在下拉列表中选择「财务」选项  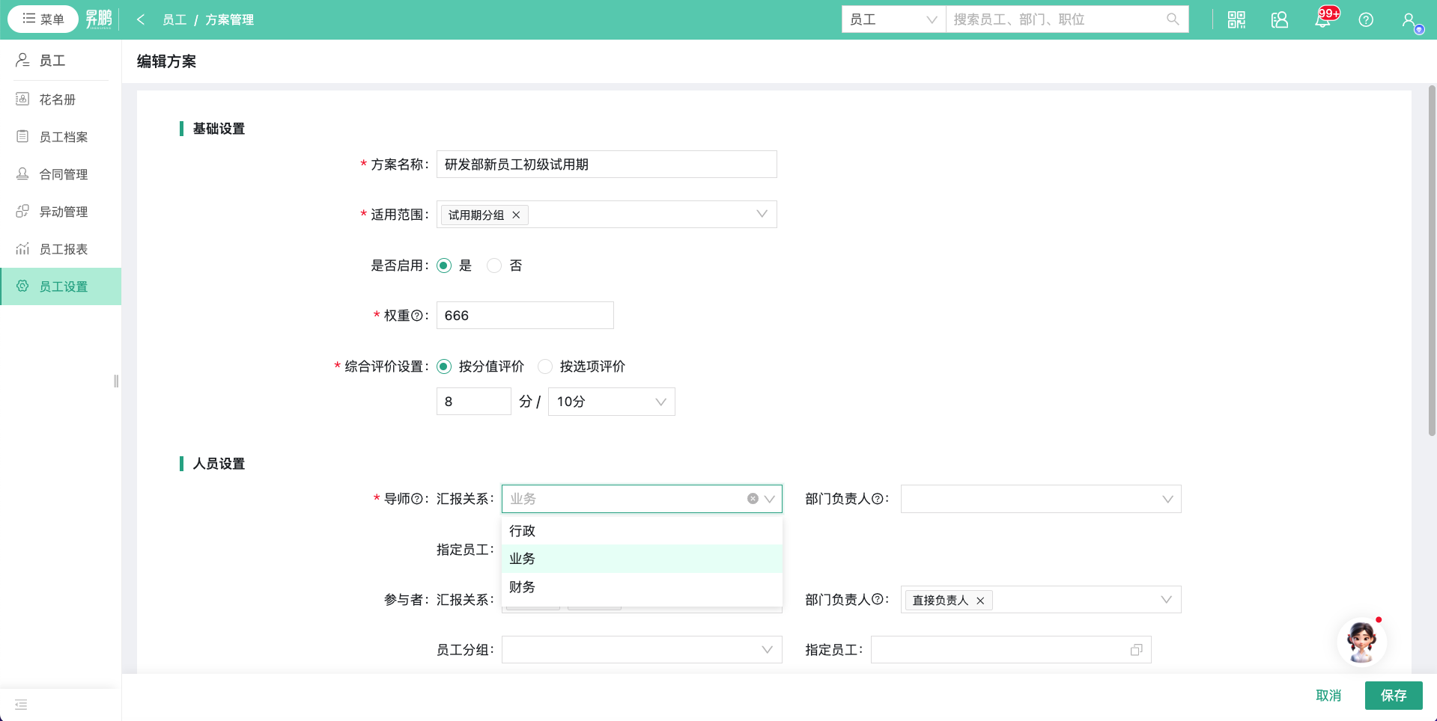click(522, 586)
